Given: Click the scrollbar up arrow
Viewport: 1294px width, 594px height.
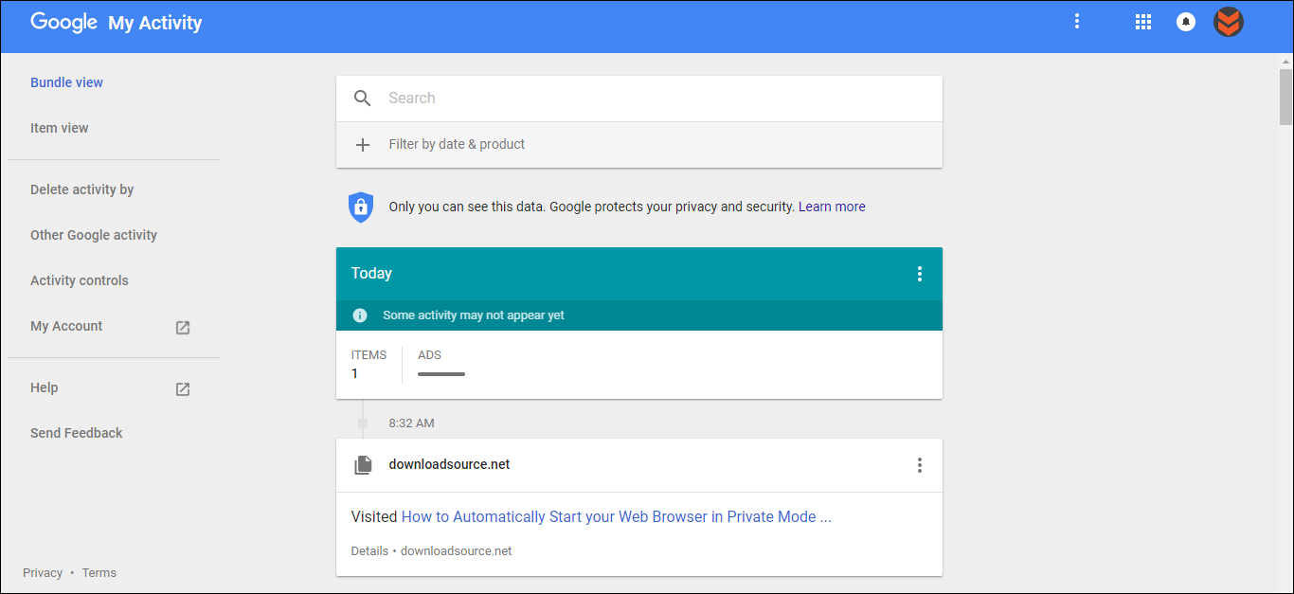Looking at the screenshot, I should (x=1285, y=60).
